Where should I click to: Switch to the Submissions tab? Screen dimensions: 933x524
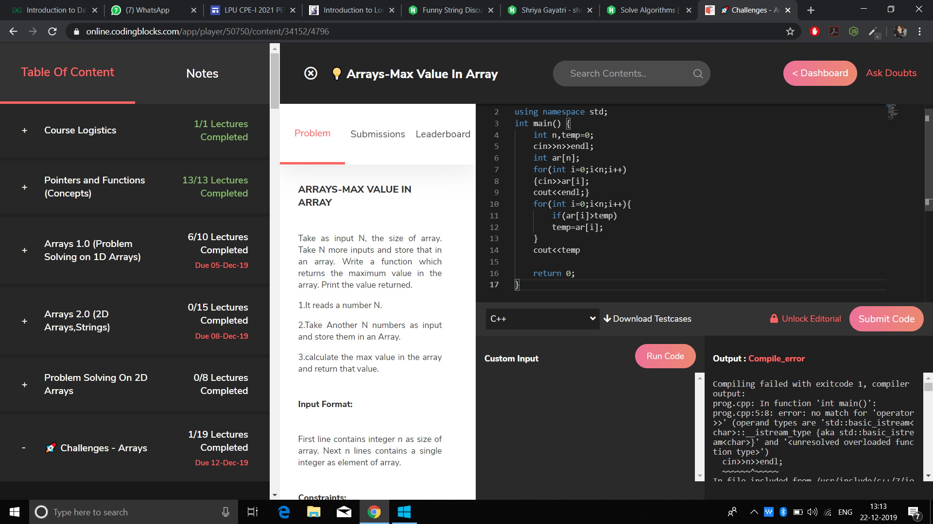(x=378, y=134)
